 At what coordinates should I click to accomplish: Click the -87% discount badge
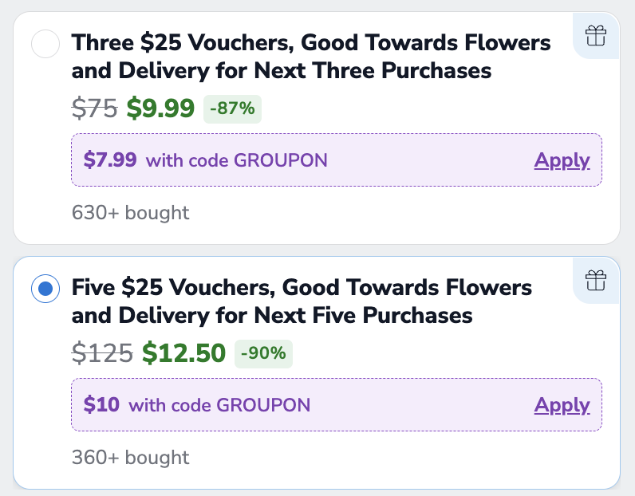232,108
